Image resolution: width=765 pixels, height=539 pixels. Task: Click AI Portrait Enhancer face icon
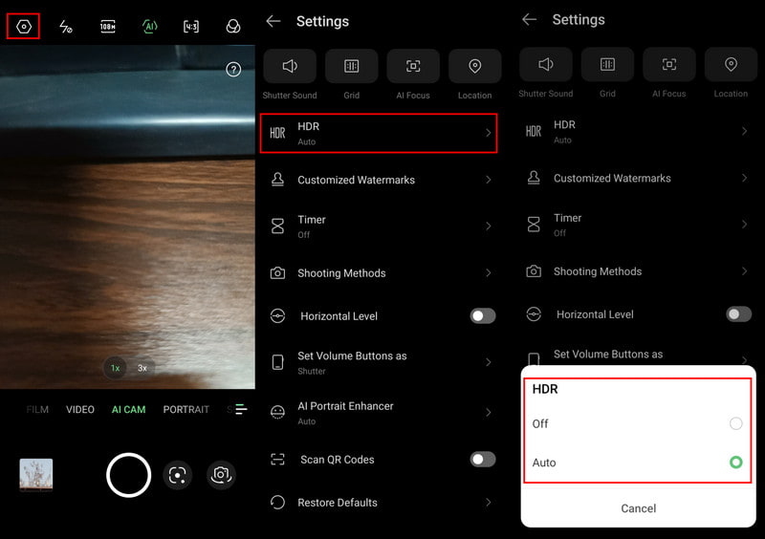(277, 413)
